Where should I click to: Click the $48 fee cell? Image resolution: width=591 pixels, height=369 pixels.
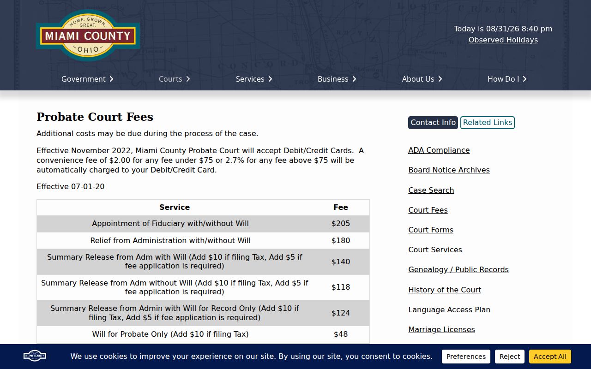point(341,334)
